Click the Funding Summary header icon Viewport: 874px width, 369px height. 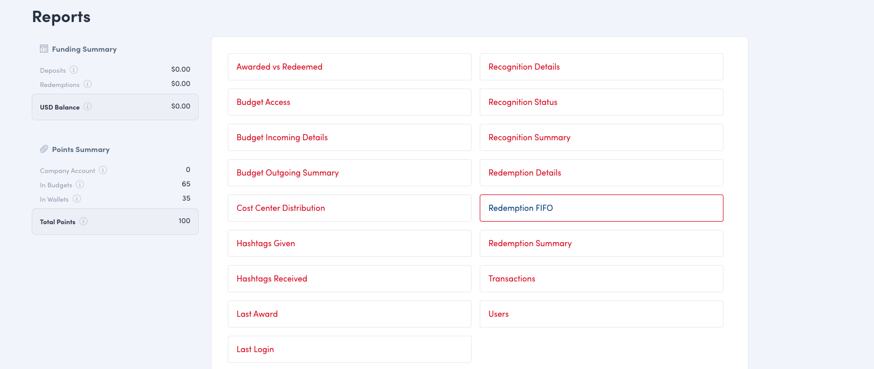click(44, 49)
